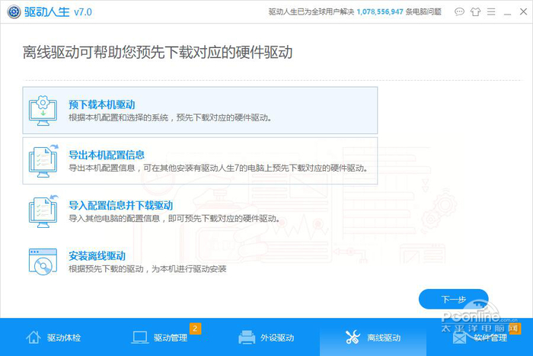533x356 pixels.
Task: Open the main menu hamburger icon
Action: coord(491,12)
